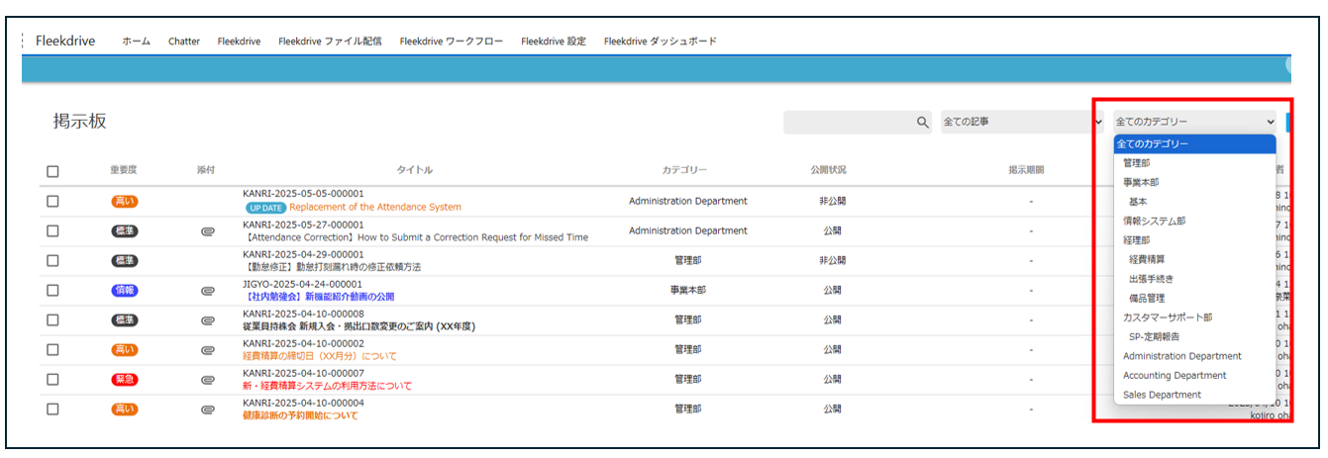The width and height of the screenshot is (1328, 458).
Task: Select カスタマーサポート部 option
Action: (x=1195, y=318)
